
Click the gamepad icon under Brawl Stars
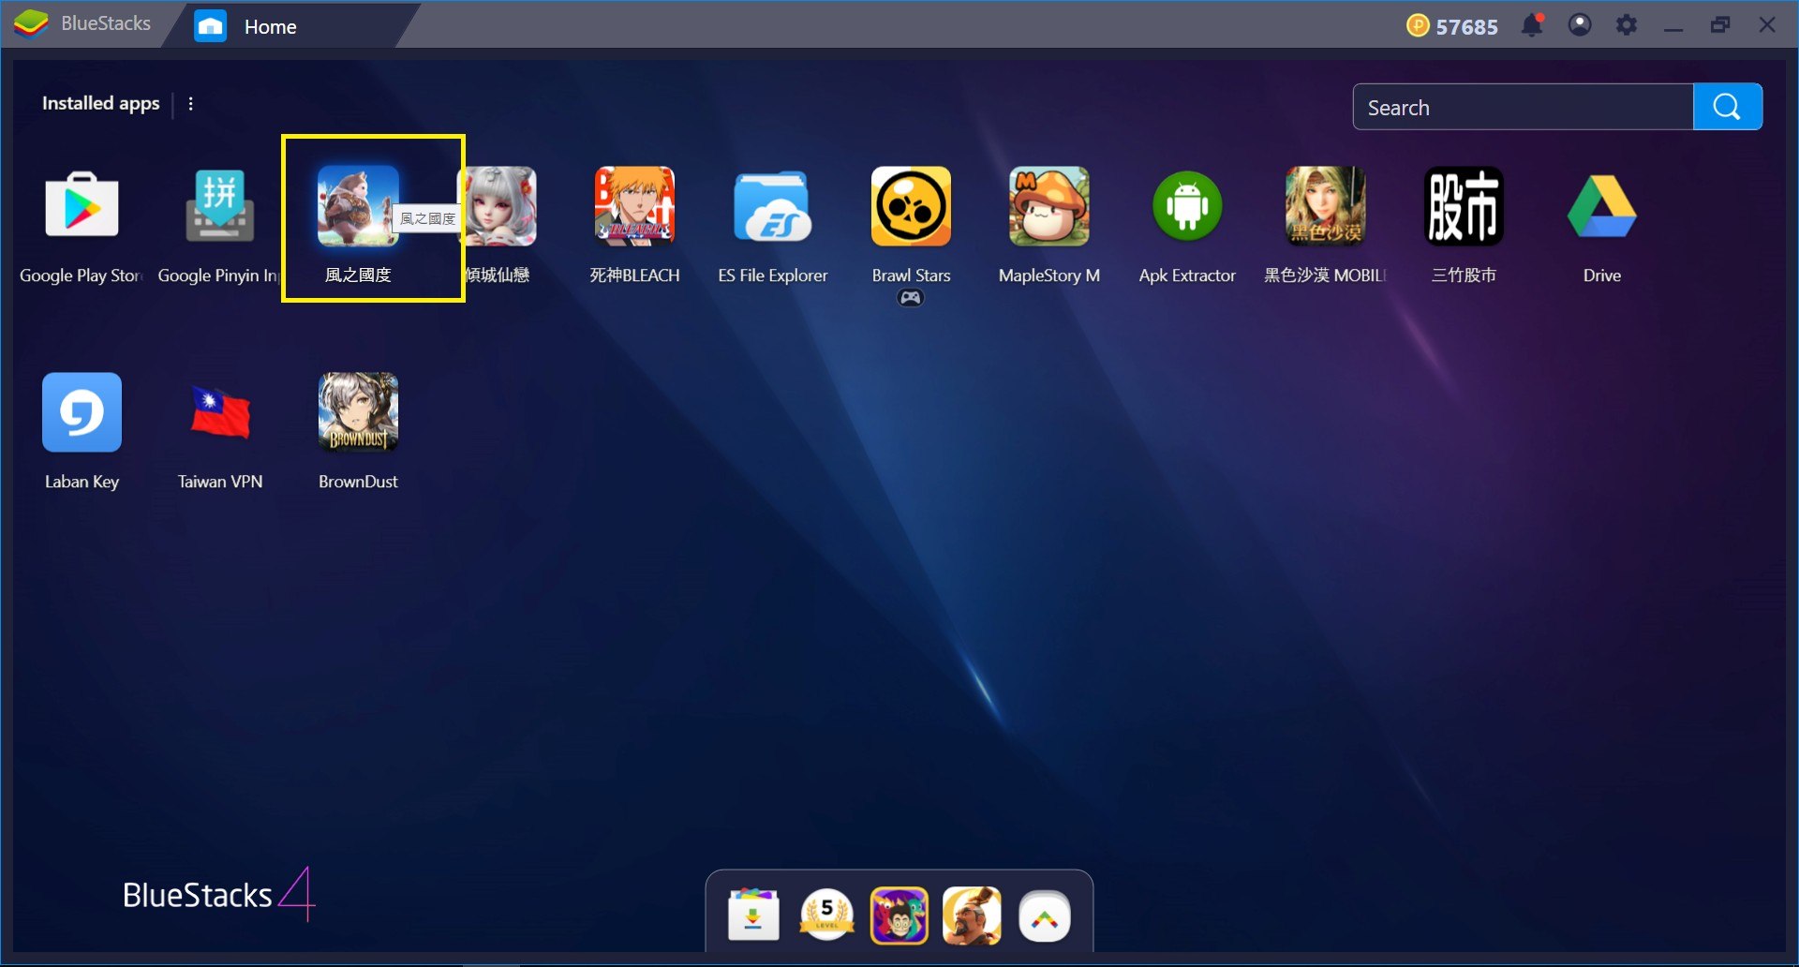911,298
